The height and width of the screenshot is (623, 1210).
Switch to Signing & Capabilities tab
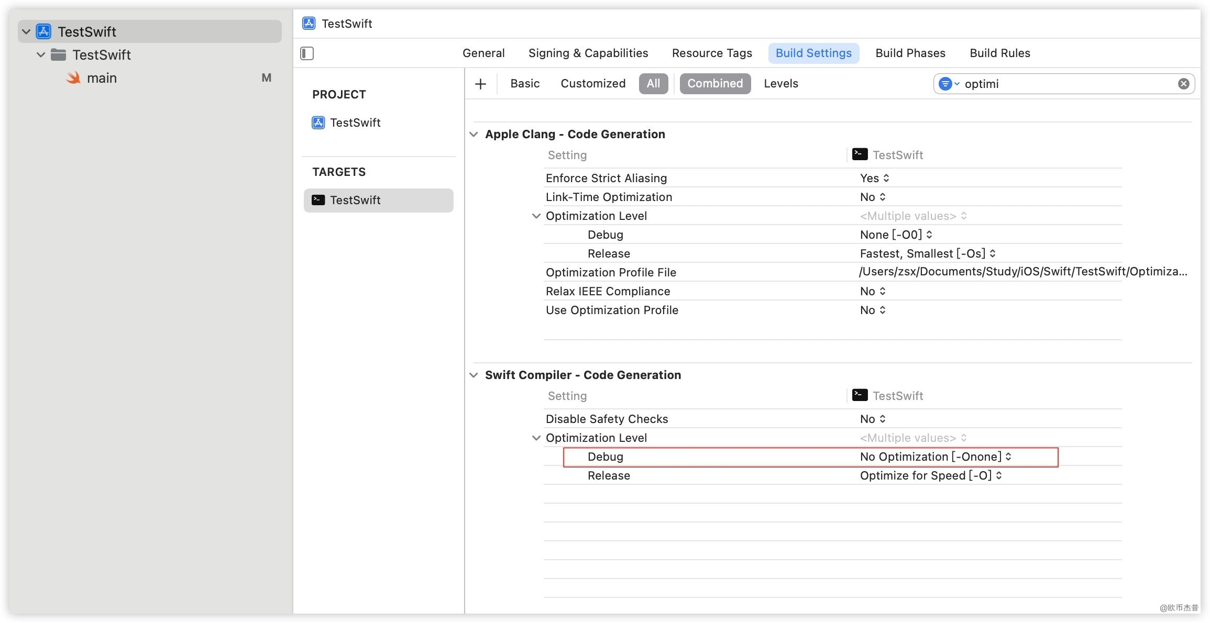(588, 53)
